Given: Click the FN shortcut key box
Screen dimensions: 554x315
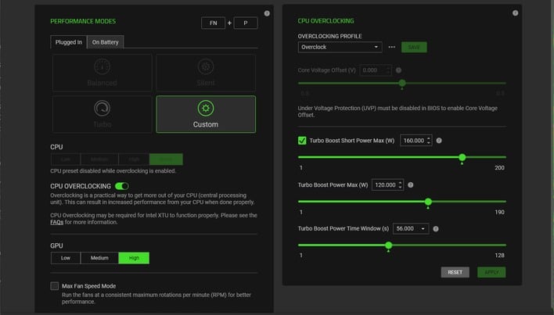Looking at the screenshot, I should tap(213, 23).
